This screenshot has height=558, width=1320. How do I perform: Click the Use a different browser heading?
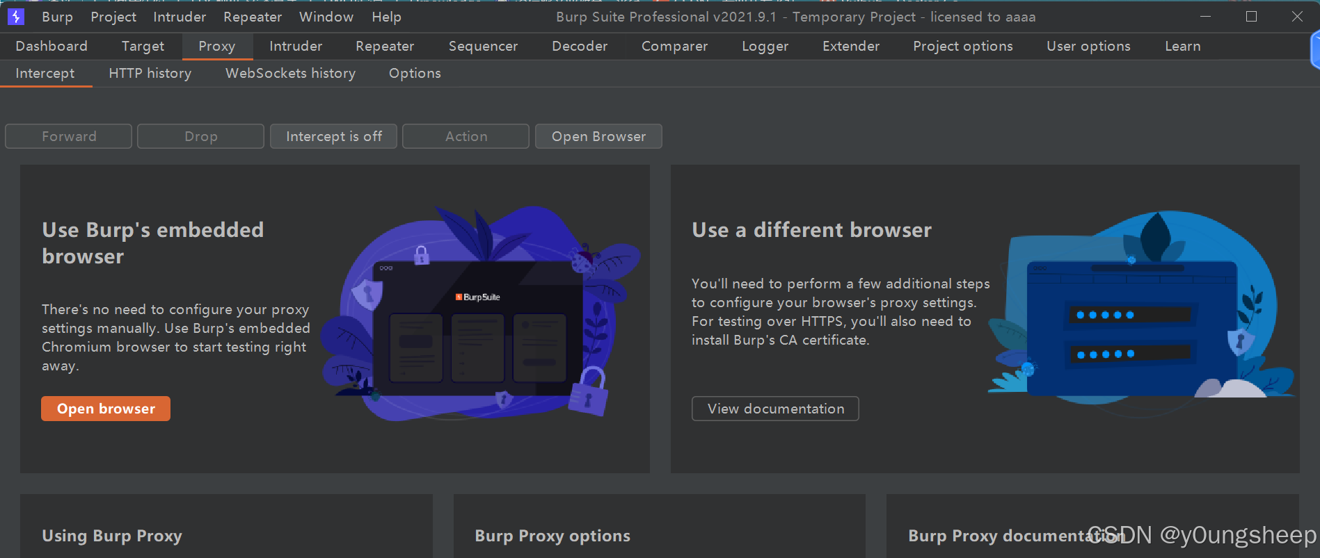[x=811, y=230]
